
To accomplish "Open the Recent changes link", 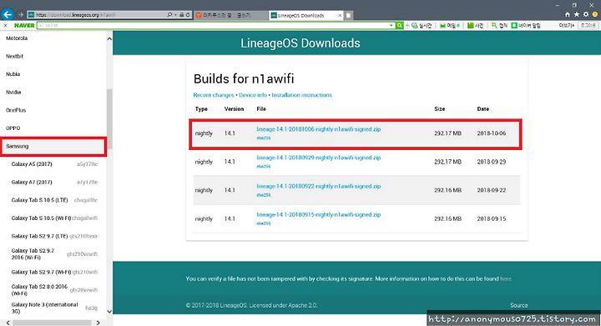I will pyautogui.click(x=214, y=95).
